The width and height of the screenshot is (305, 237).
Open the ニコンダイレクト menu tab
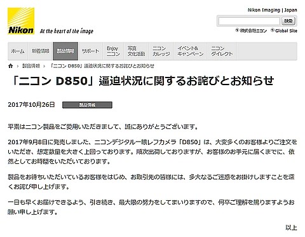tap(222, 51)
